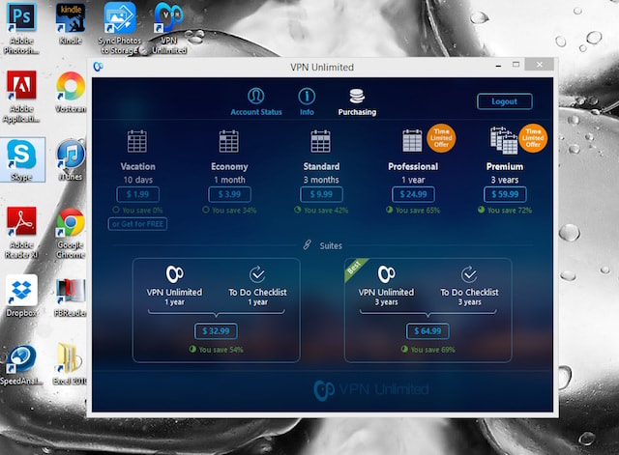
Task: Open the Info tab
Action: 307,101
